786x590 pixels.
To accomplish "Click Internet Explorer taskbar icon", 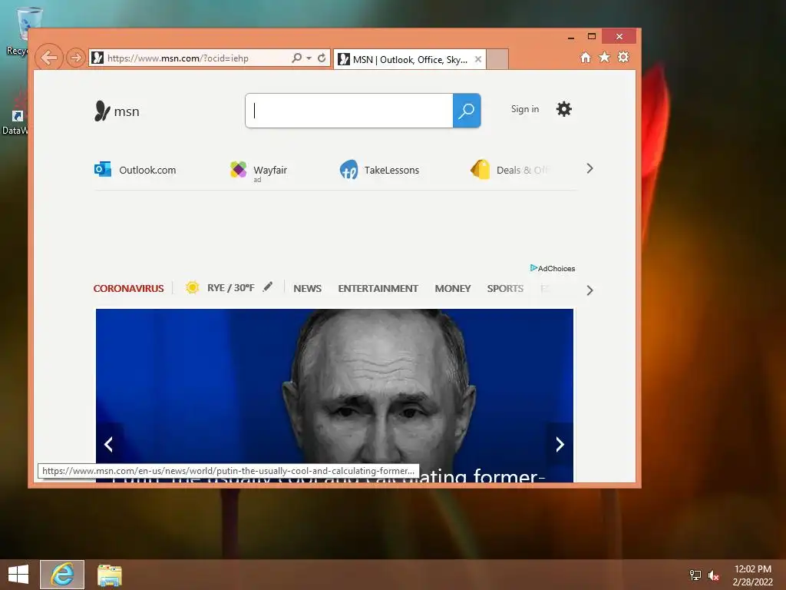I will [x=62, y=575].
